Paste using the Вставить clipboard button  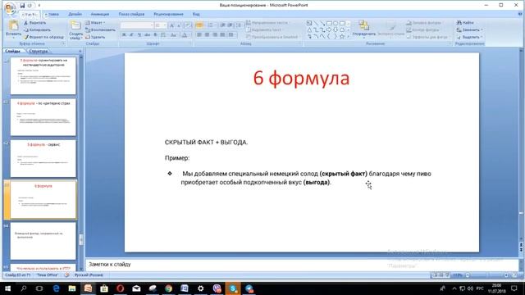point(13,29)
